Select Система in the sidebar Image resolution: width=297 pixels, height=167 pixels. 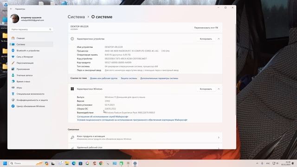tap(31, 45)
